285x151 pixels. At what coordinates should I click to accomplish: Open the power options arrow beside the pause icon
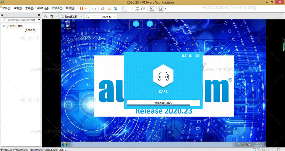[x=86, y=9]
